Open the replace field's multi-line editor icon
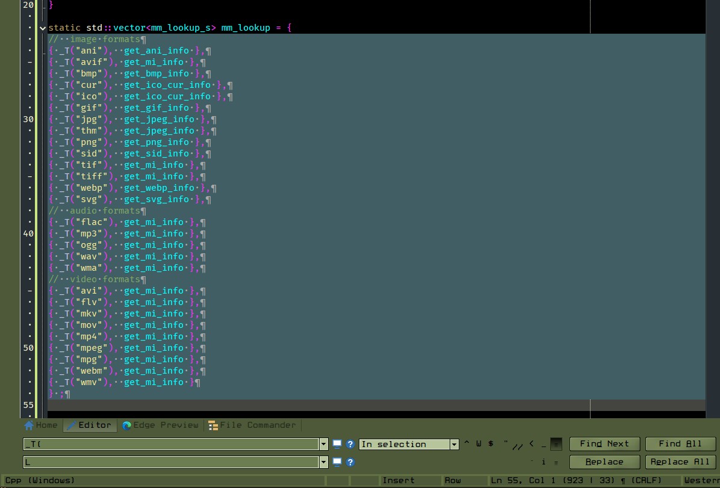 tap(337, 462)
